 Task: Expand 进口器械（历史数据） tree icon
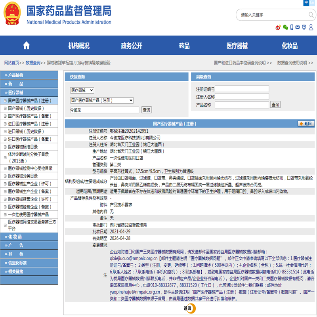tap(5, 132)
